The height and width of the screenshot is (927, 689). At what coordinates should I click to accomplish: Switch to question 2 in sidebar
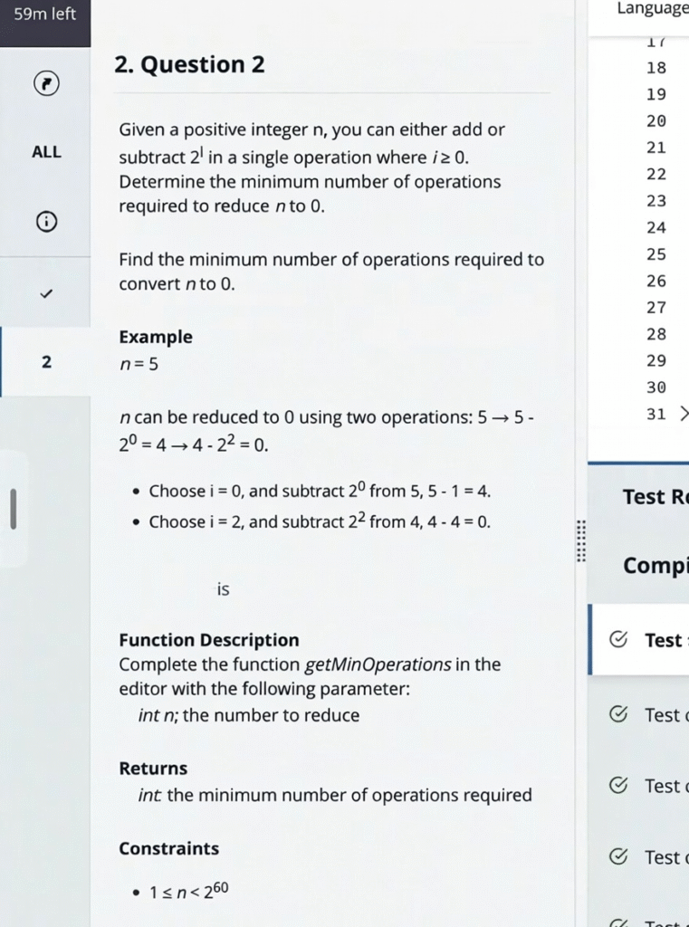tap(46, 362)
